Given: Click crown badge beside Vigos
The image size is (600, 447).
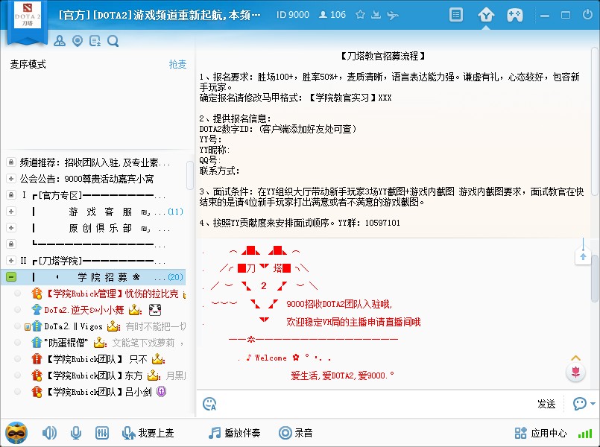Looking at the screenshot, I should (113, 326).
